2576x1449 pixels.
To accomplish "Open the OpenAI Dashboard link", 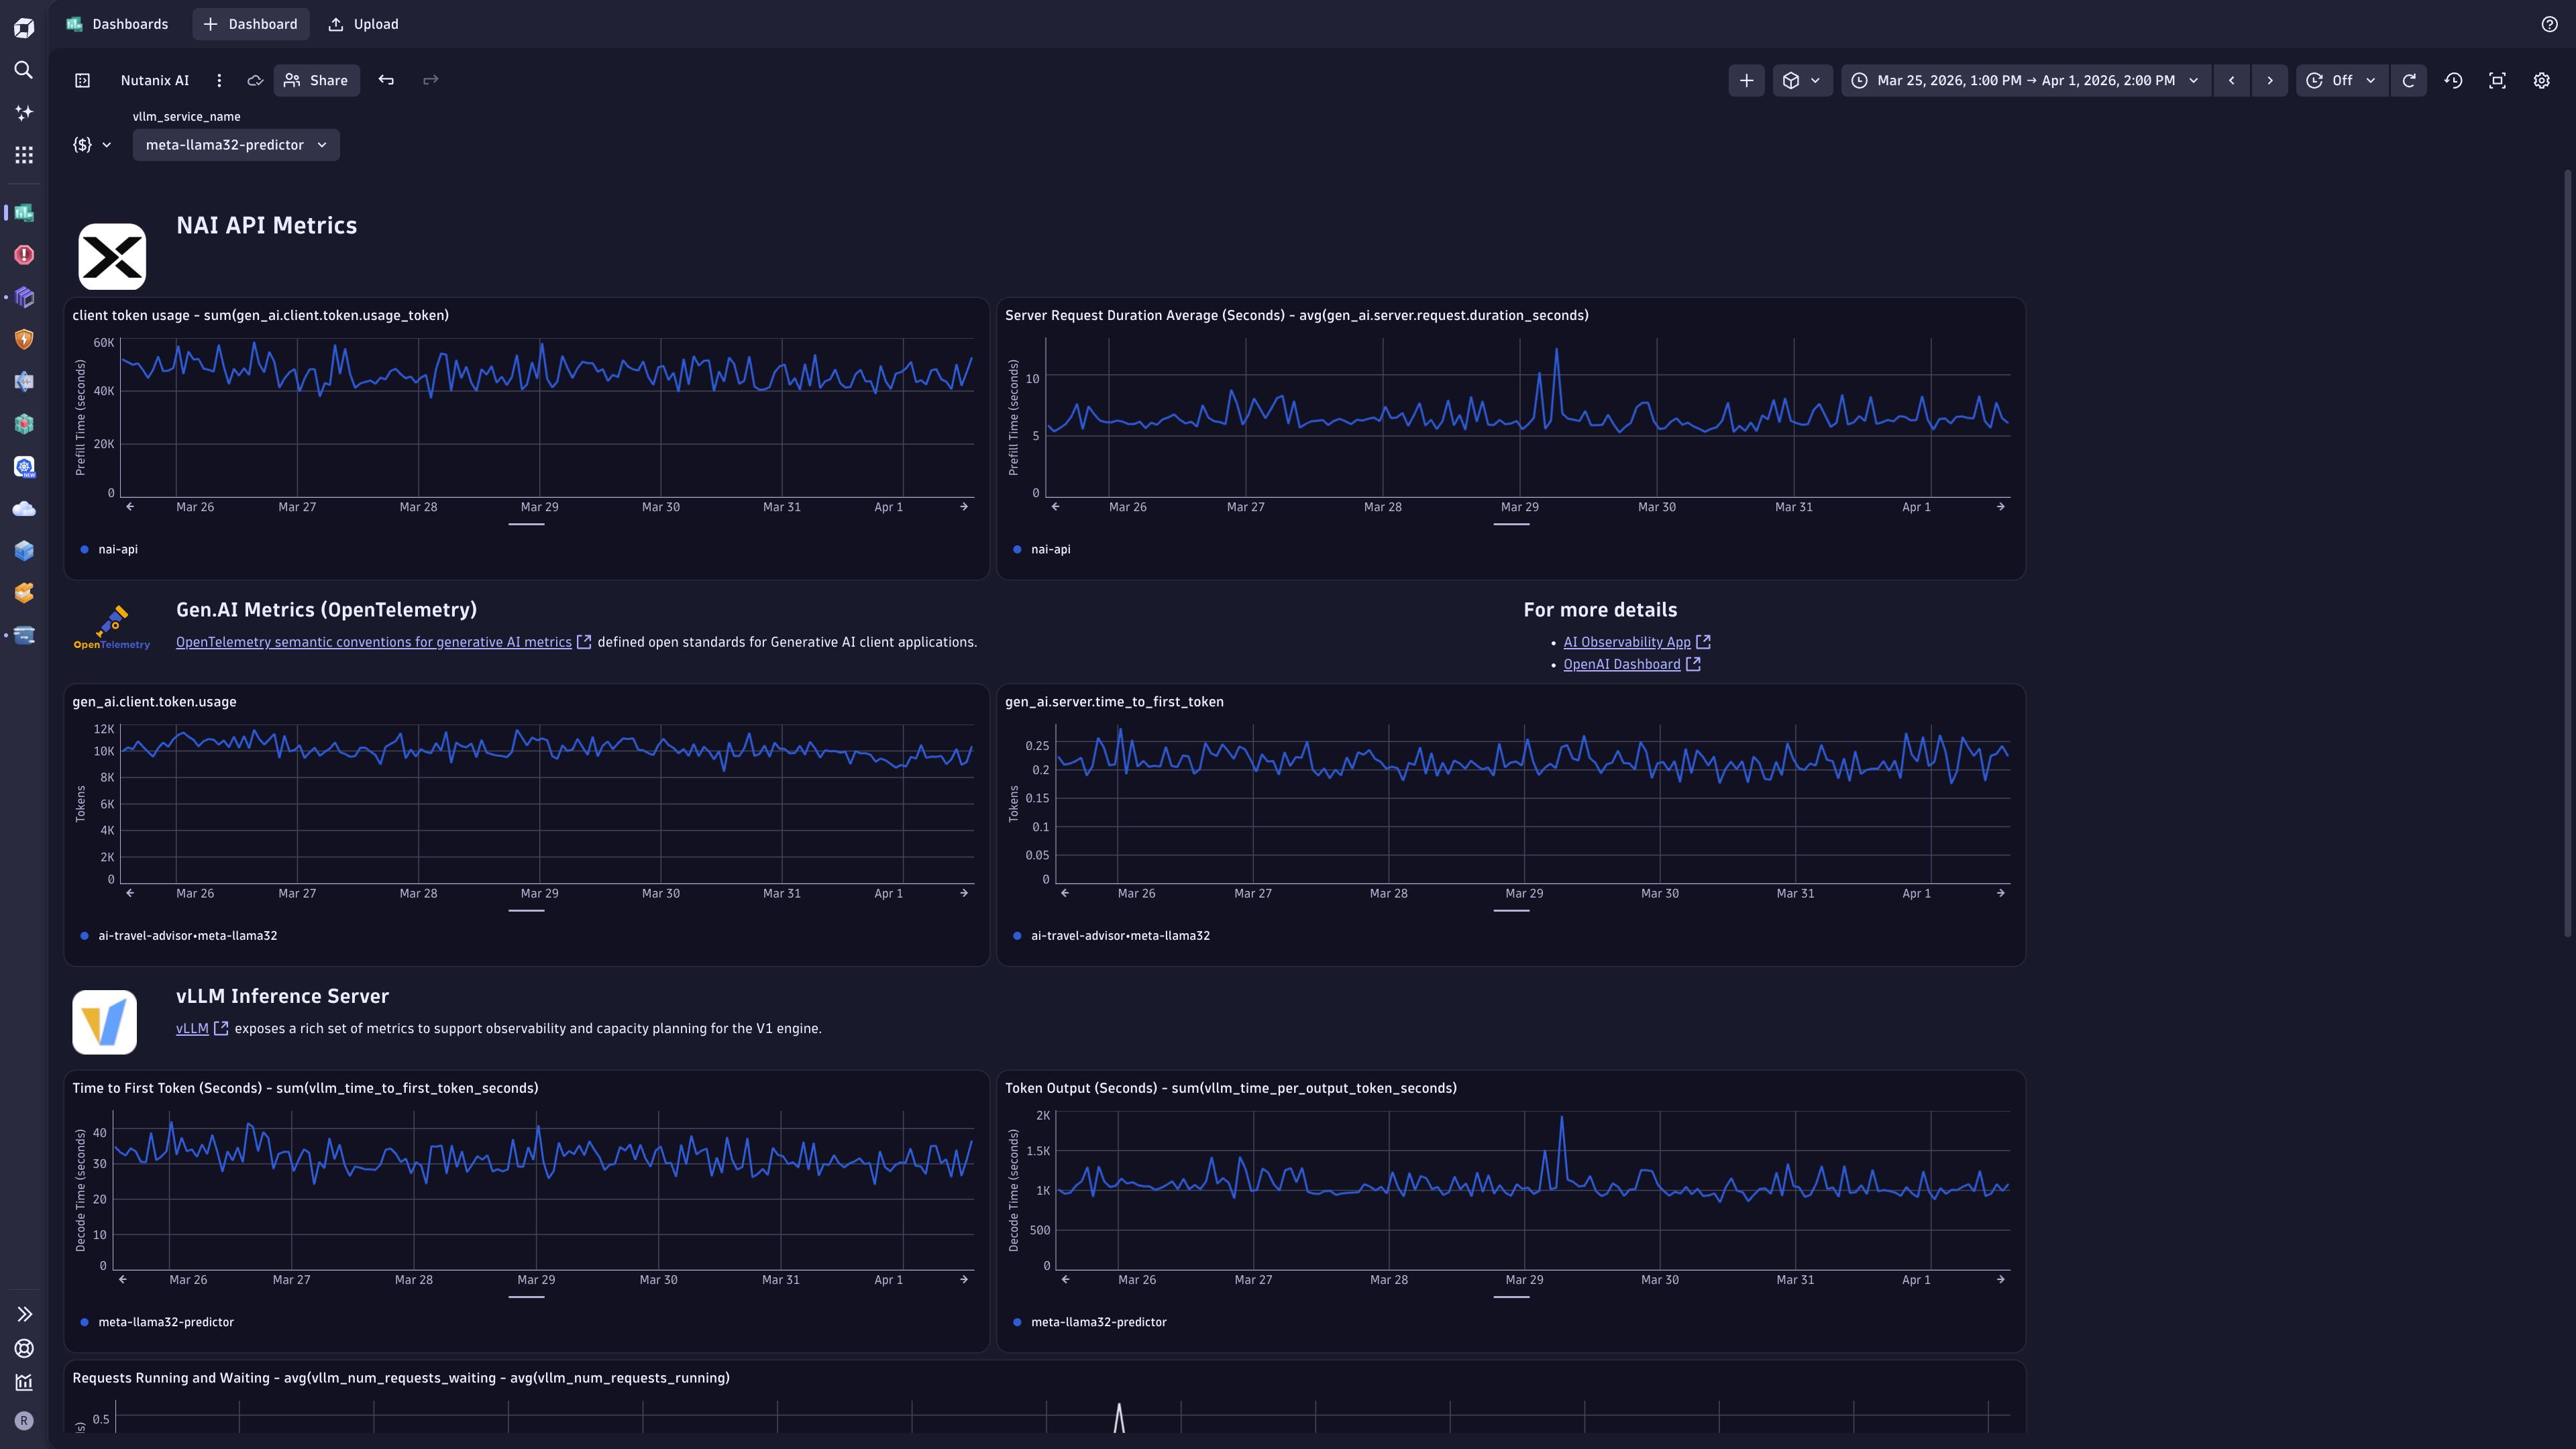I will [x=1623, y=663].
